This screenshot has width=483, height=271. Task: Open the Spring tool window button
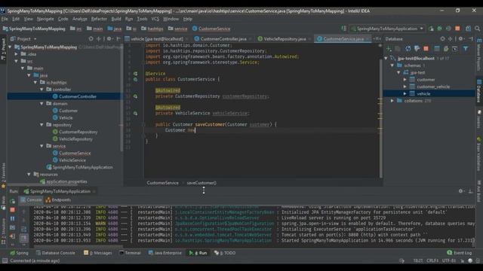[x=19, y=253]
